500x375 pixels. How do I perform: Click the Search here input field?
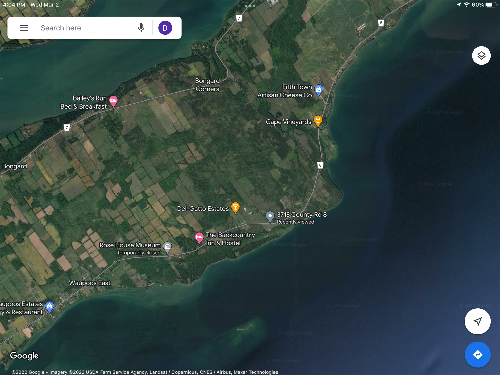pyautogui.click(x=86, y=28)
